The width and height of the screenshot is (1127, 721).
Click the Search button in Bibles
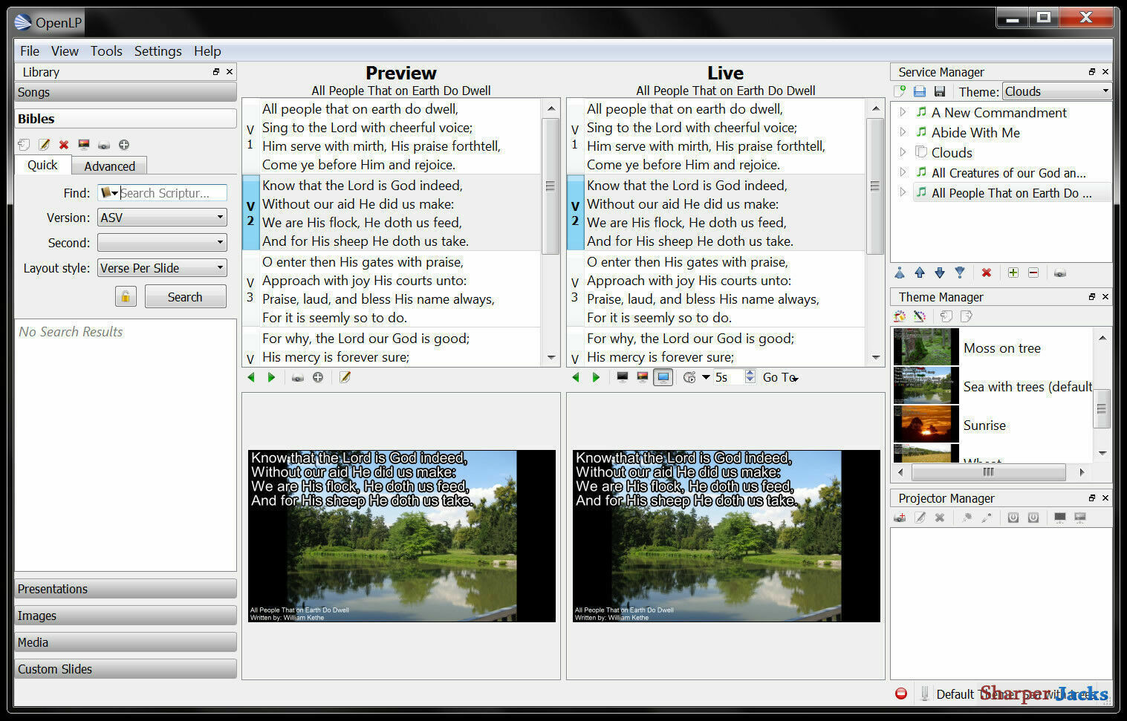coord(185,297)
